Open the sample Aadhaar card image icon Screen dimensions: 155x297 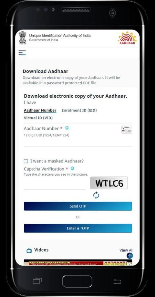pyautogui.click(x=127, y=130)
